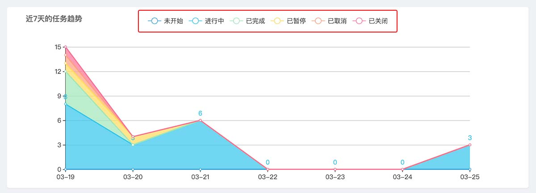The height and width of the screenshot is (193, 536).
Task: Click the 03-20 x-axis date label
Action: point(133,177)
